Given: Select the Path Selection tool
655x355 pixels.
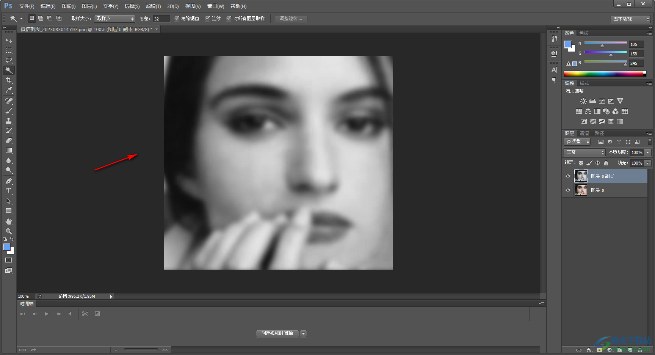Looking at the screenshot, I should 9,201.
